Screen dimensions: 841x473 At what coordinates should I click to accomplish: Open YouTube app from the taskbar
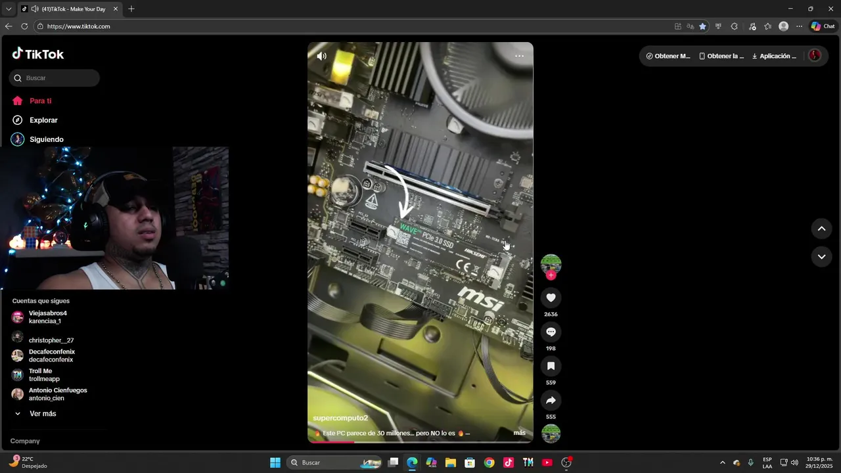(x=547, y=462)
